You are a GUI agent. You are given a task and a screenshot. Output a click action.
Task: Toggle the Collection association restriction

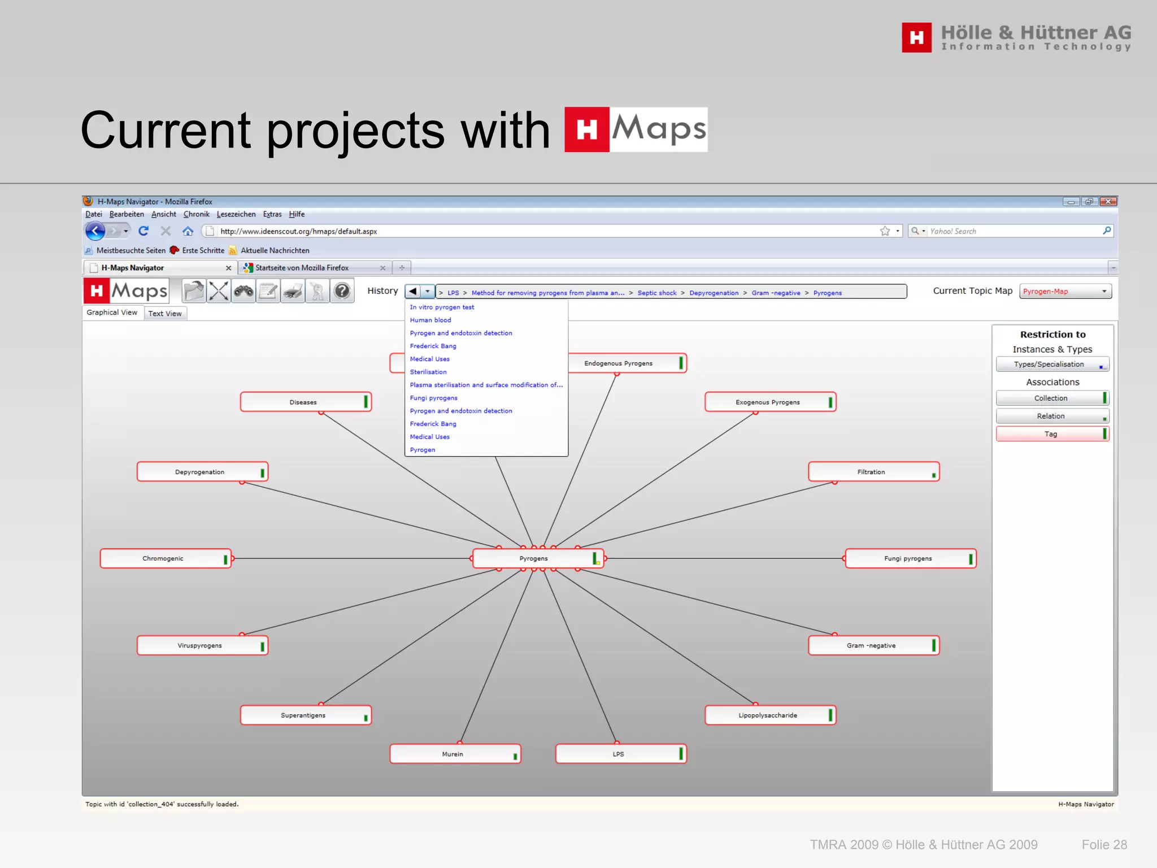pyautogui.click(x=1052, y=398)
